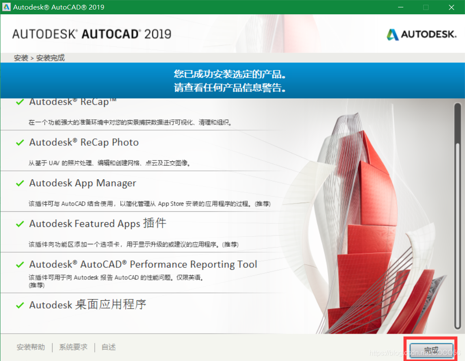
Task: Select the Autodesk App Manager product title
Action: [x=83, y=183]
